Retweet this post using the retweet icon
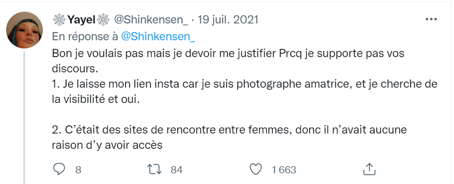The height and width of the screenshot is (184, 454). pyautogui.click(x=154, y=170)
